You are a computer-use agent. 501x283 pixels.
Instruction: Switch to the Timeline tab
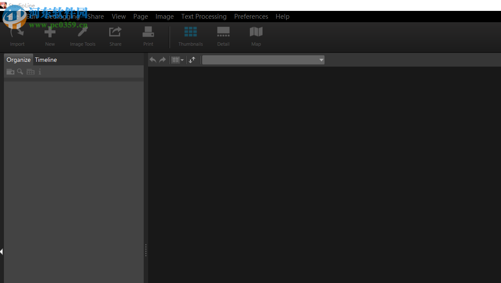click(45, 60)
